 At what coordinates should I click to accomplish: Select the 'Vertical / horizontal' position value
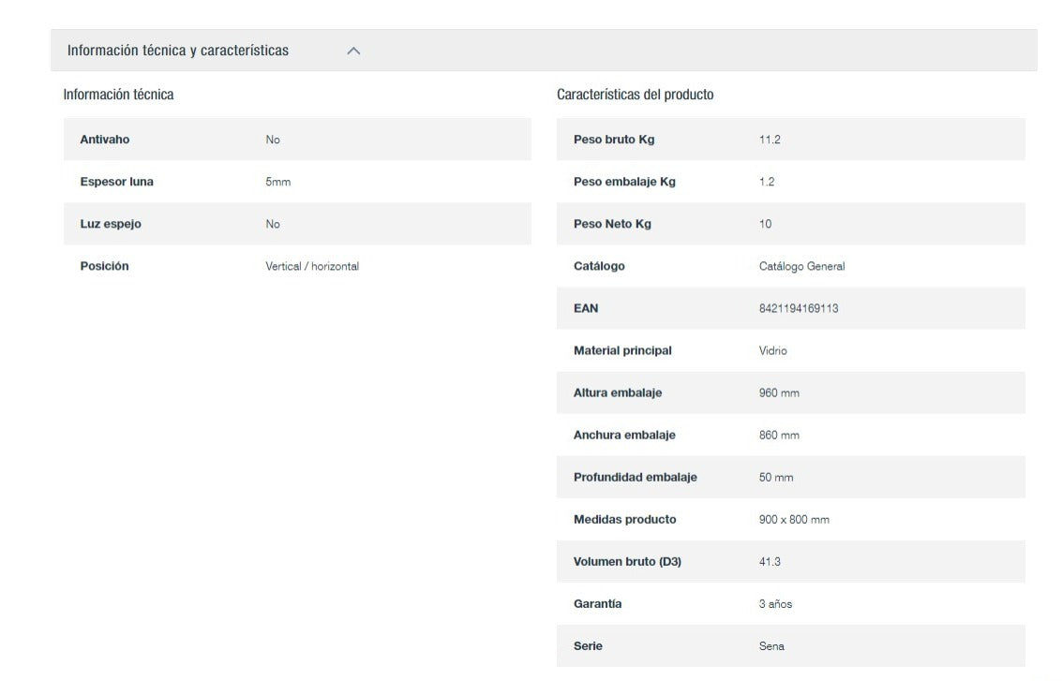click(x=312, y=266)
